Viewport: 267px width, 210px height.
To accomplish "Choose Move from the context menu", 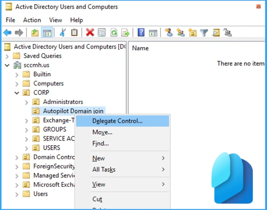I will click(x=122, y=132).
